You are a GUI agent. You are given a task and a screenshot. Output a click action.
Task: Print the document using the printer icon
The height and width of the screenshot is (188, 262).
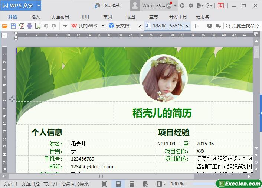(x=30, y=26)
